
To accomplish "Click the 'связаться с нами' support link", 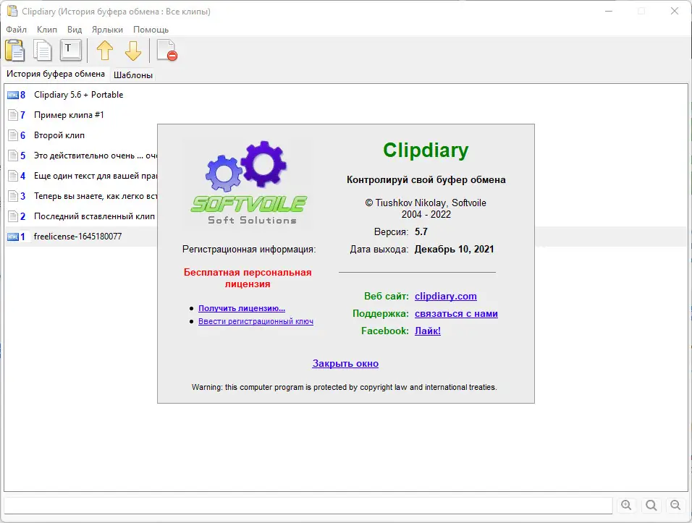I will coord(456,313).
